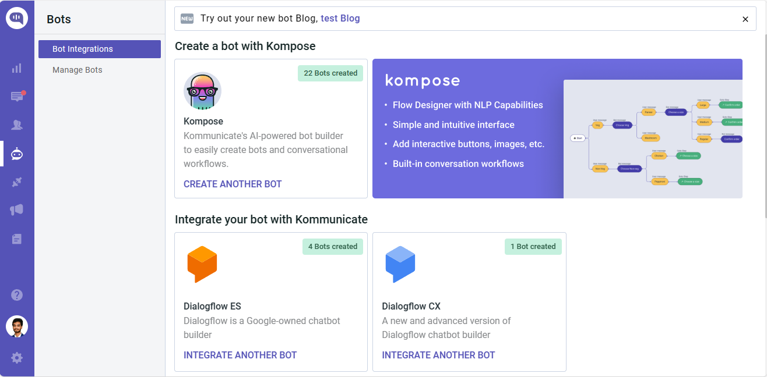The image size is (767, 377).
Task: Select the bot icon in sidebar
Action: tap(17, 154)
